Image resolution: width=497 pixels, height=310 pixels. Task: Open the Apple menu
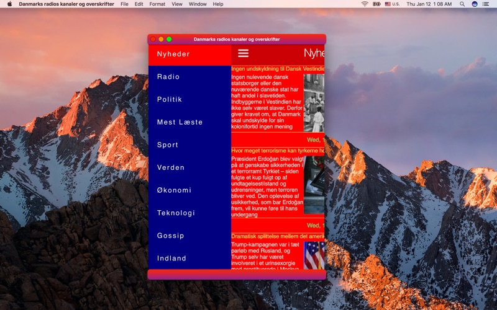pos(9,4)
